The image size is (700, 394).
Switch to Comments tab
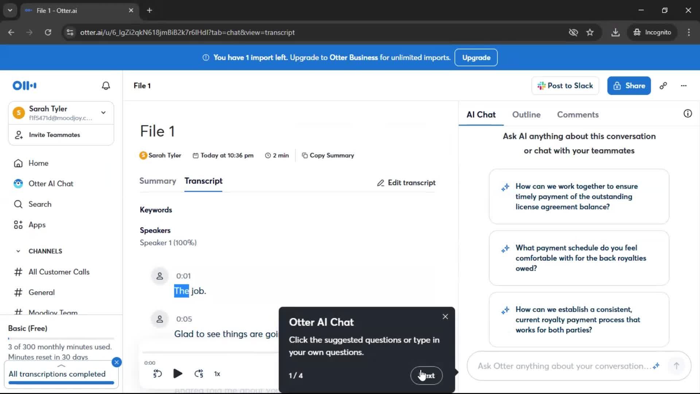pyautogui.click(x=578, y=115)
